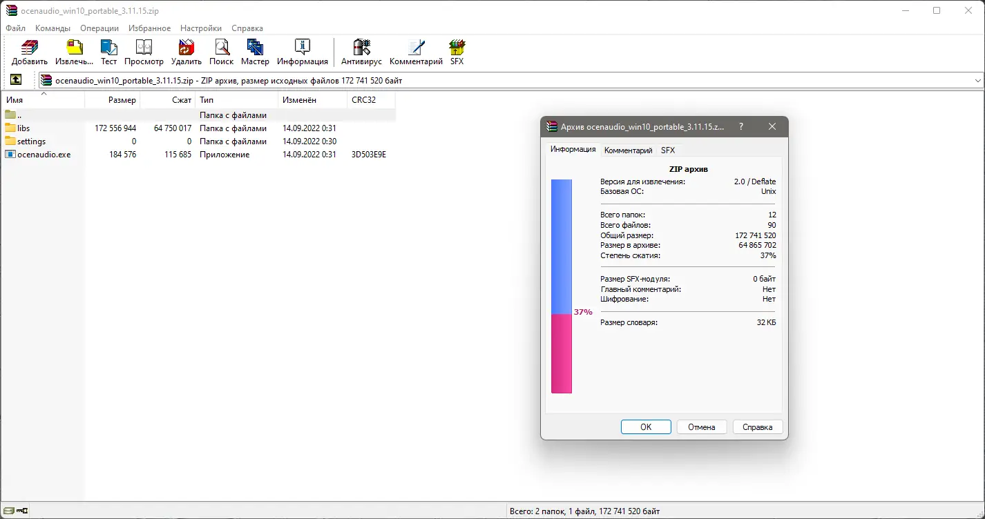Click the Извлечь (Extract) toolbar icon

point(74,48)
